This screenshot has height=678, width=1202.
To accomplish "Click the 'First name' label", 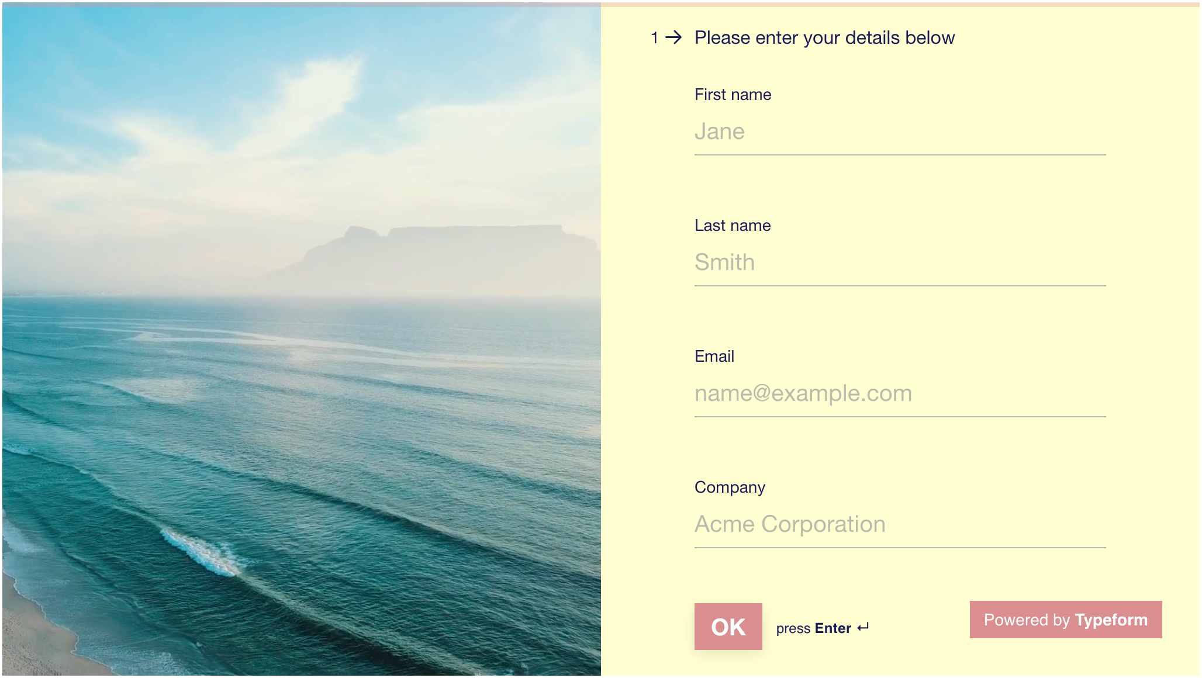I will pyautogui.click(x=733, y=95).
